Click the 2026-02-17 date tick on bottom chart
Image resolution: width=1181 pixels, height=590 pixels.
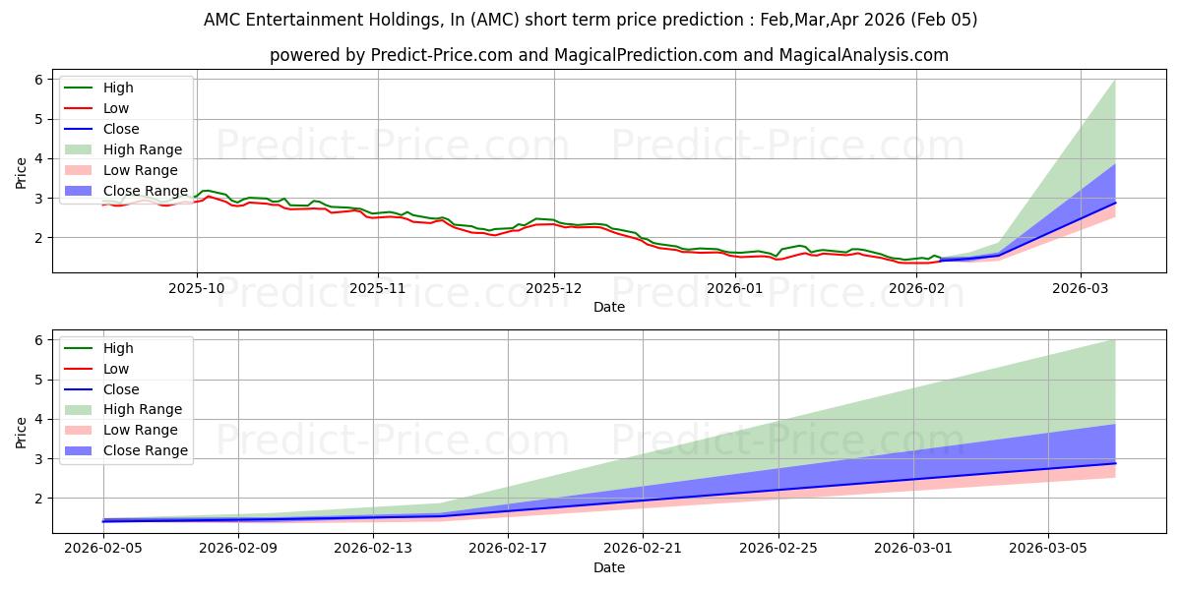[x=508, y=548]
